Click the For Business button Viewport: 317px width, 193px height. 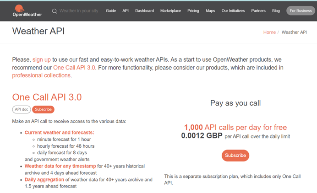301,11
